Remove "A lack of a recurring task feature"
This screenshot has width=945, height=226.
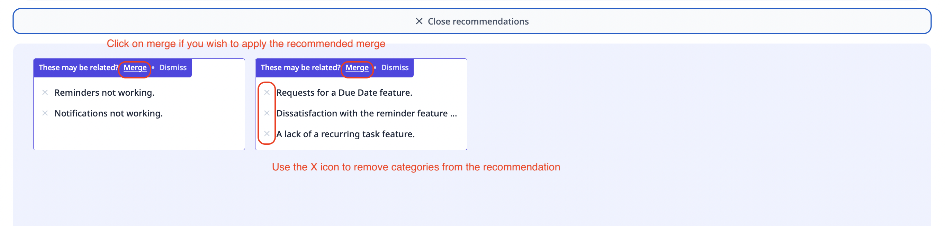click(267, 134)
